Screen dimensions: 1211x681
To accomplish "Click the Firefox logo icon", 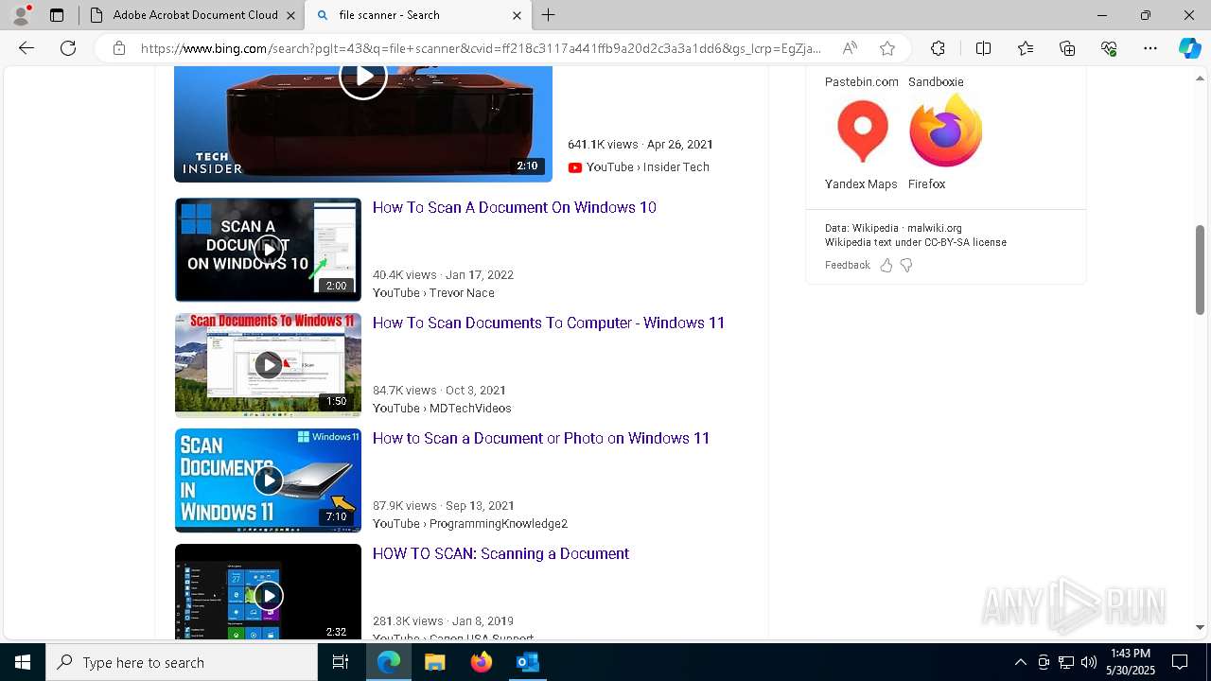I will (945, 132).
